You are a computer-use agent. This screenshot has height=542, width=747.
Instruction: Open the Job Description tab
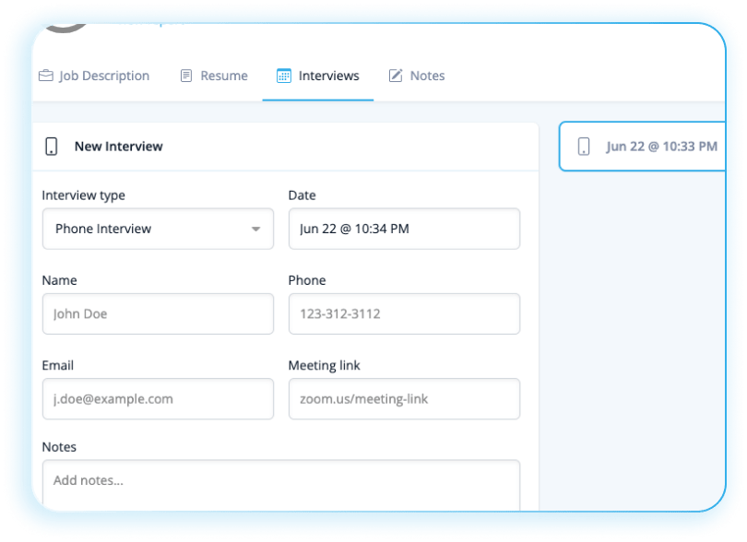104,76
